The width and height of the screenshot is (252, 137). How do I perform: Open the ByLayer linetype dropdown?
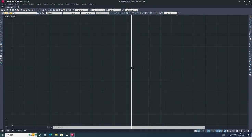click(x=71, y=13)
